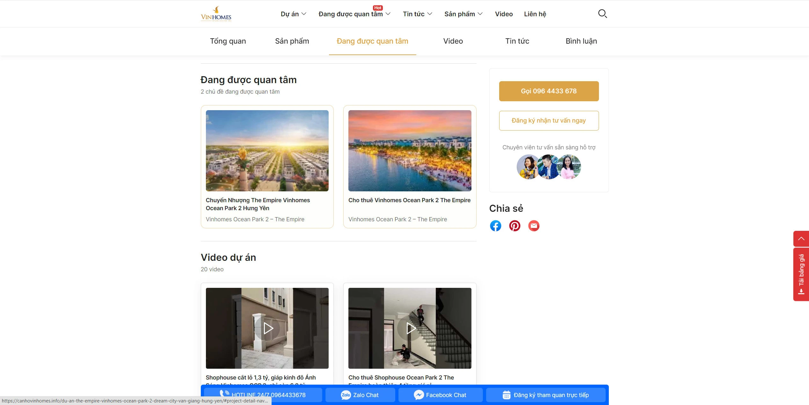The height and width of the screenshot is (405, 809).
Task: Open the Tải bảng giá side tab
Action: [801, 274]
